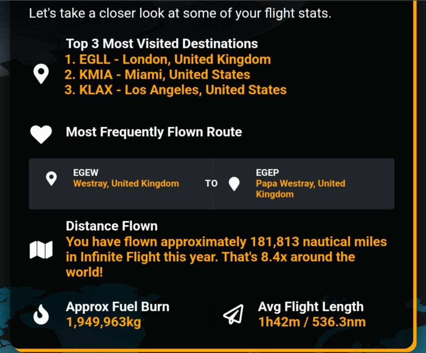The image size is (426, 353).
Task: Select KMIA - Miami, United States destination
Action: point(157,74)
